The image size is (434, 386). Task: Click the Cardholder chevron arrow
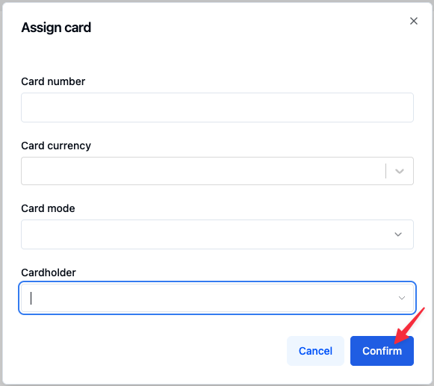coord(402,298)
